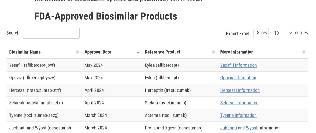Click the Reference Product sort arrows icon
This screenshot has width=316, height=133.
(213, 52)
